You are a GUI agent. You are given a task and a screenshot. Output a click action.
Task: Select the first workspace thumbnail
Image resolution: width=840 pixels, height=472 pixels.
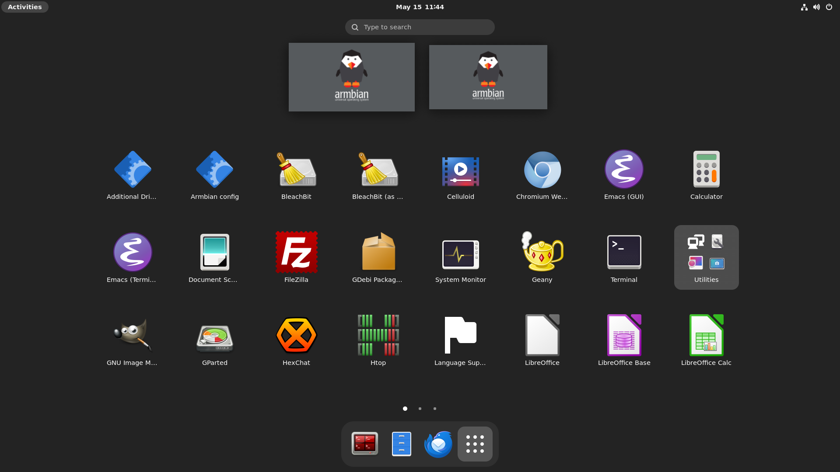coord(352,77)
